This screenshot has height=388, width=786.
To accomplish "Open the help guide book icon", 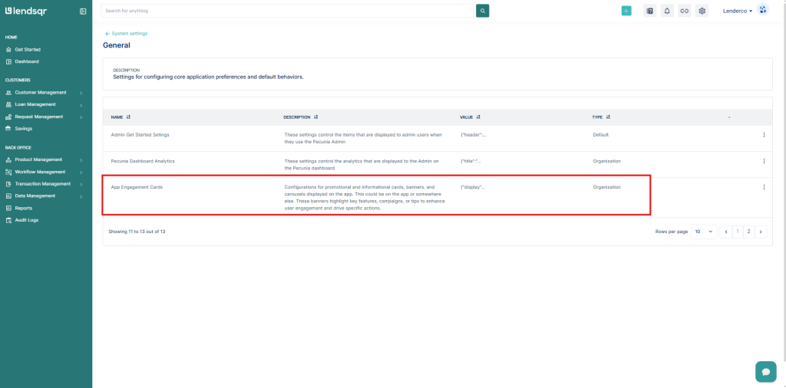I will 649,11.
